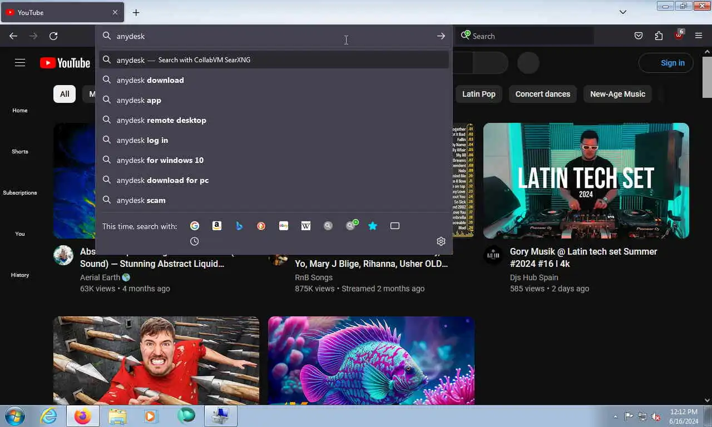712x427 pixels.
Task: Select 'anydesk scam' suggestion
Action: click(274, 200)
